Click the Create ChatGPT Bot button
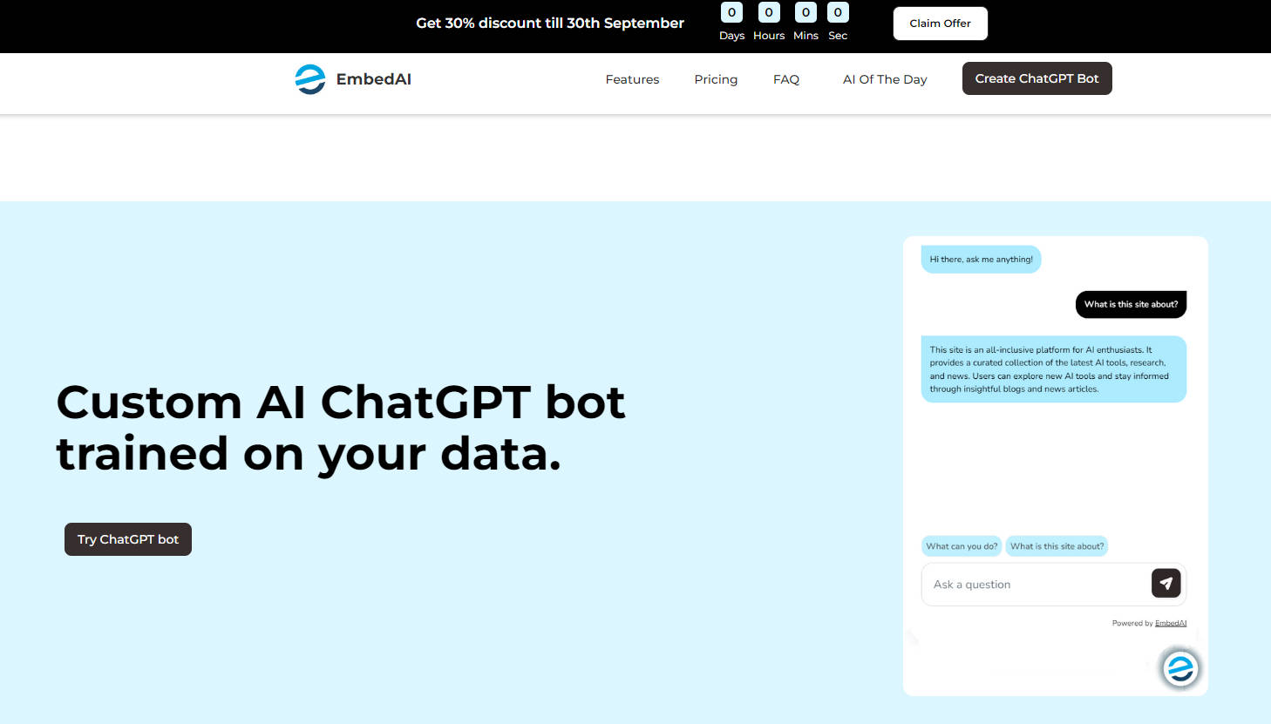The image size is (1271, 724). (x=1037, y=78)
